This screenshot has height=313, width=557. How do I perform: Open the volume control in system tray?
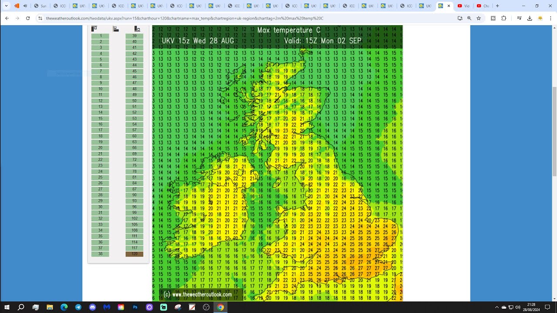click(517, 307)
